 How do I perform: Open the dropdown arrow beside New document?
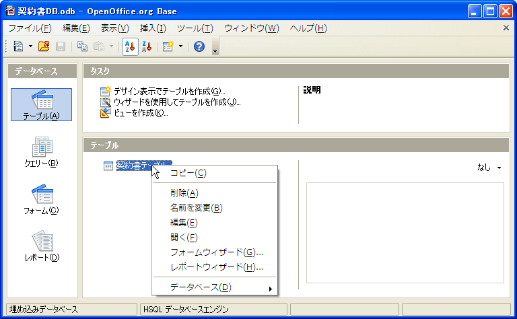(x=31, y=46)
